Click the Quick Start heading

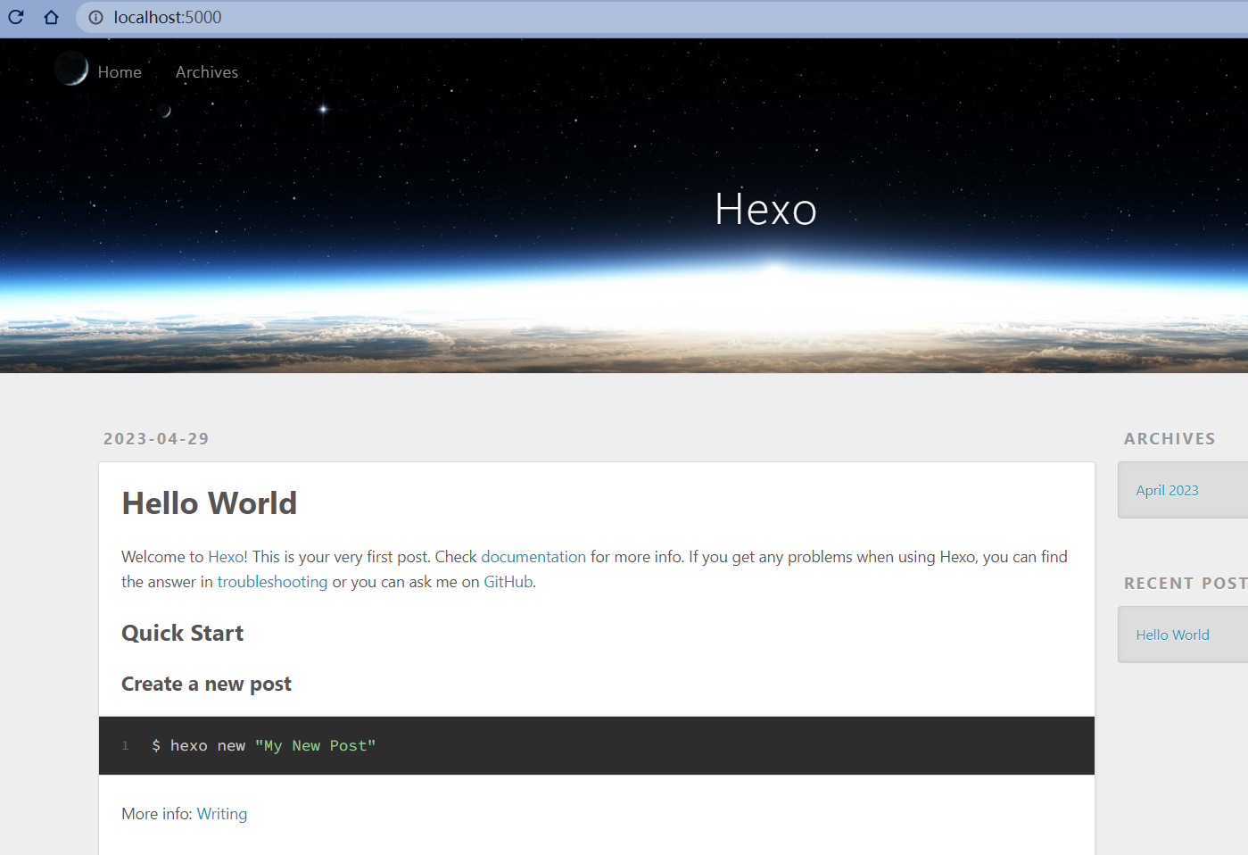182,634
